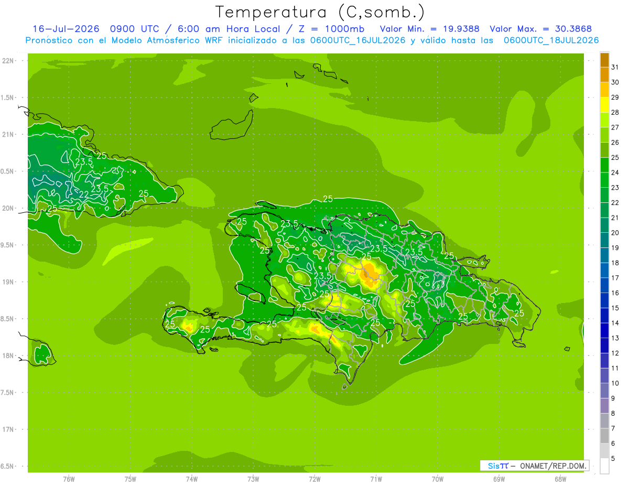Click the '76W' longitude axis label
This screenshot has height=486, width=629.
[x=69, y=479]
